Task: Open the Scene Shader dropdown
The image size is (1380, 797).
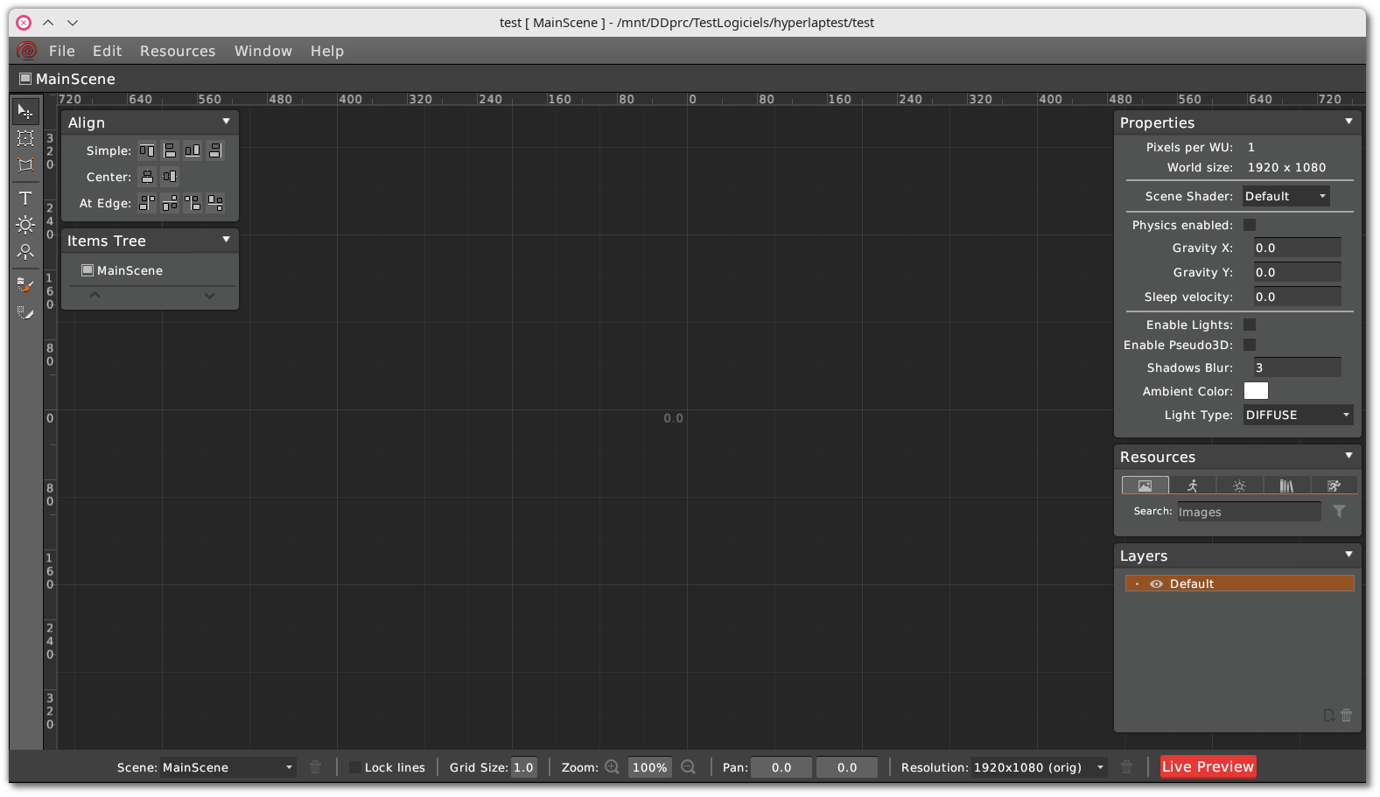Action: pyautogui.click(x=1285, y=196)
